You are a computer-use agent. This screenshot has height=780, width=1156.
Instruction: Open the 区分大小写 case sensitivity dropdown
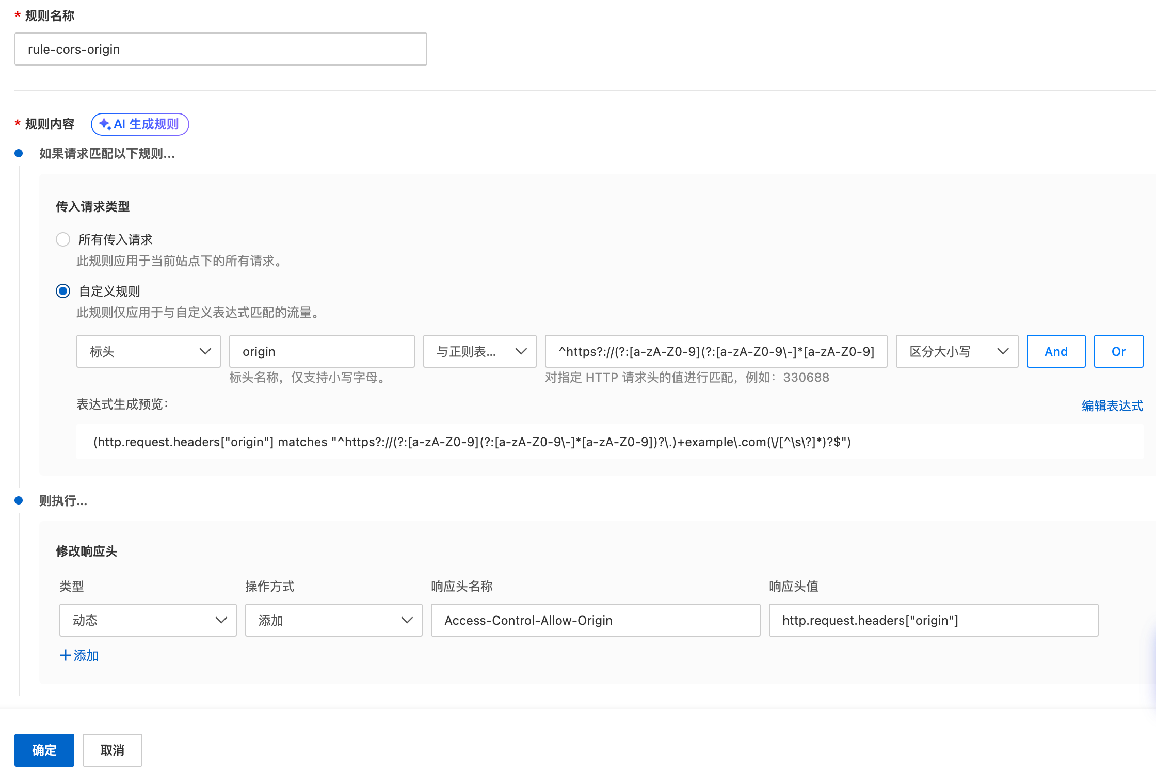pos(957,351)
